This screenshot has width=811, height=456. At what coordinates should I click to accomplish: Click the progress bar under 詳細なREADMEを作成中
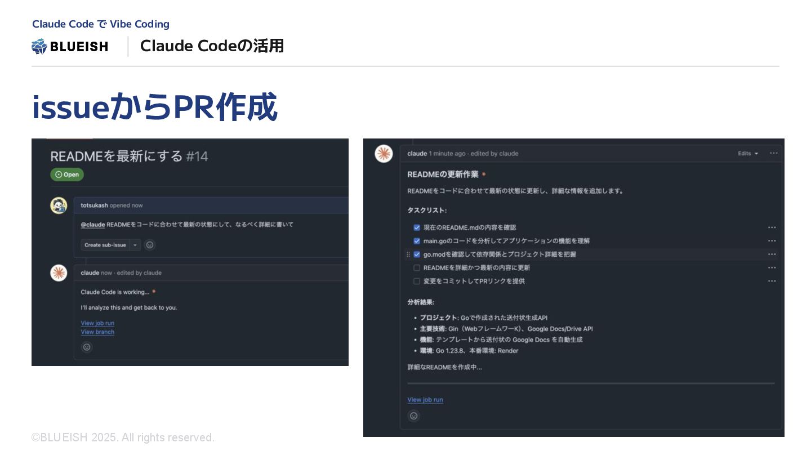coord(591,383)
